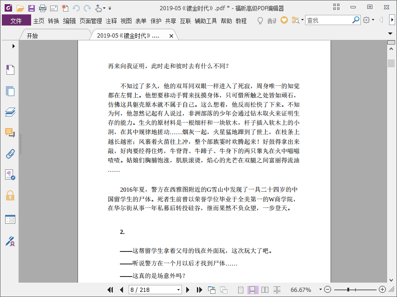Switch to facing pages view mode
The image size is (397, 297).
tap(265, 290)
